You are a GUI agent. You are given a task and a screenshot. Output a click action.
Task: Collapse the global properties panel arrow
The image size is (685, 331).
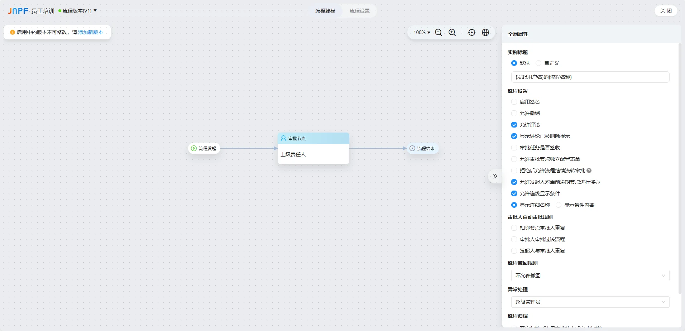point(495,176)
